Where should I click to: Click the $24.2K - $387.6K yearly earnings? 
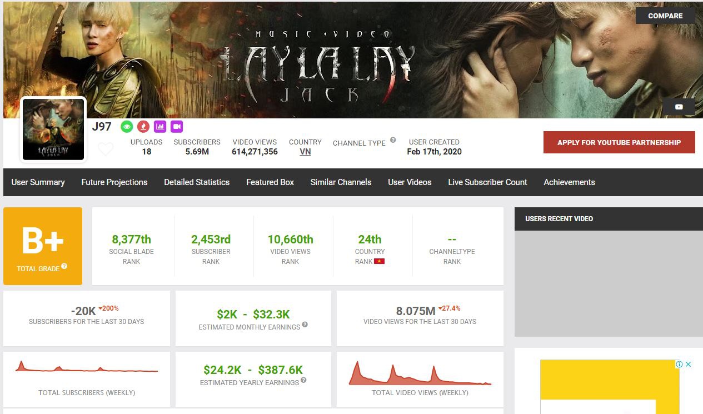point(253,370)
